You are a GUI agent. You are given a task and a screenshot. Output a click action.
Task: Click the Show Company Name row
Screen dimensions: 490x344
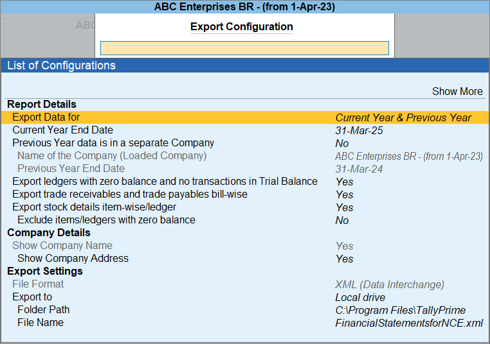click(245, 246)
